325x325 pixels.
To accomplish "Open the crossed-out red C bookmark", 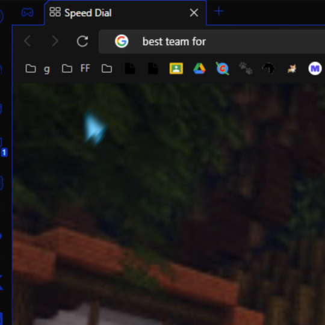I will pyautogui.click(x=223, y=69).
